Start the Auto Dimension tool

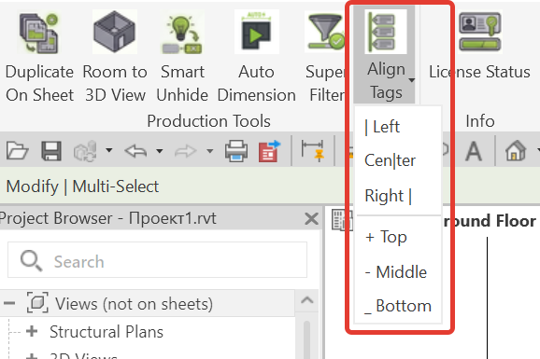click(x=257, y=57)
